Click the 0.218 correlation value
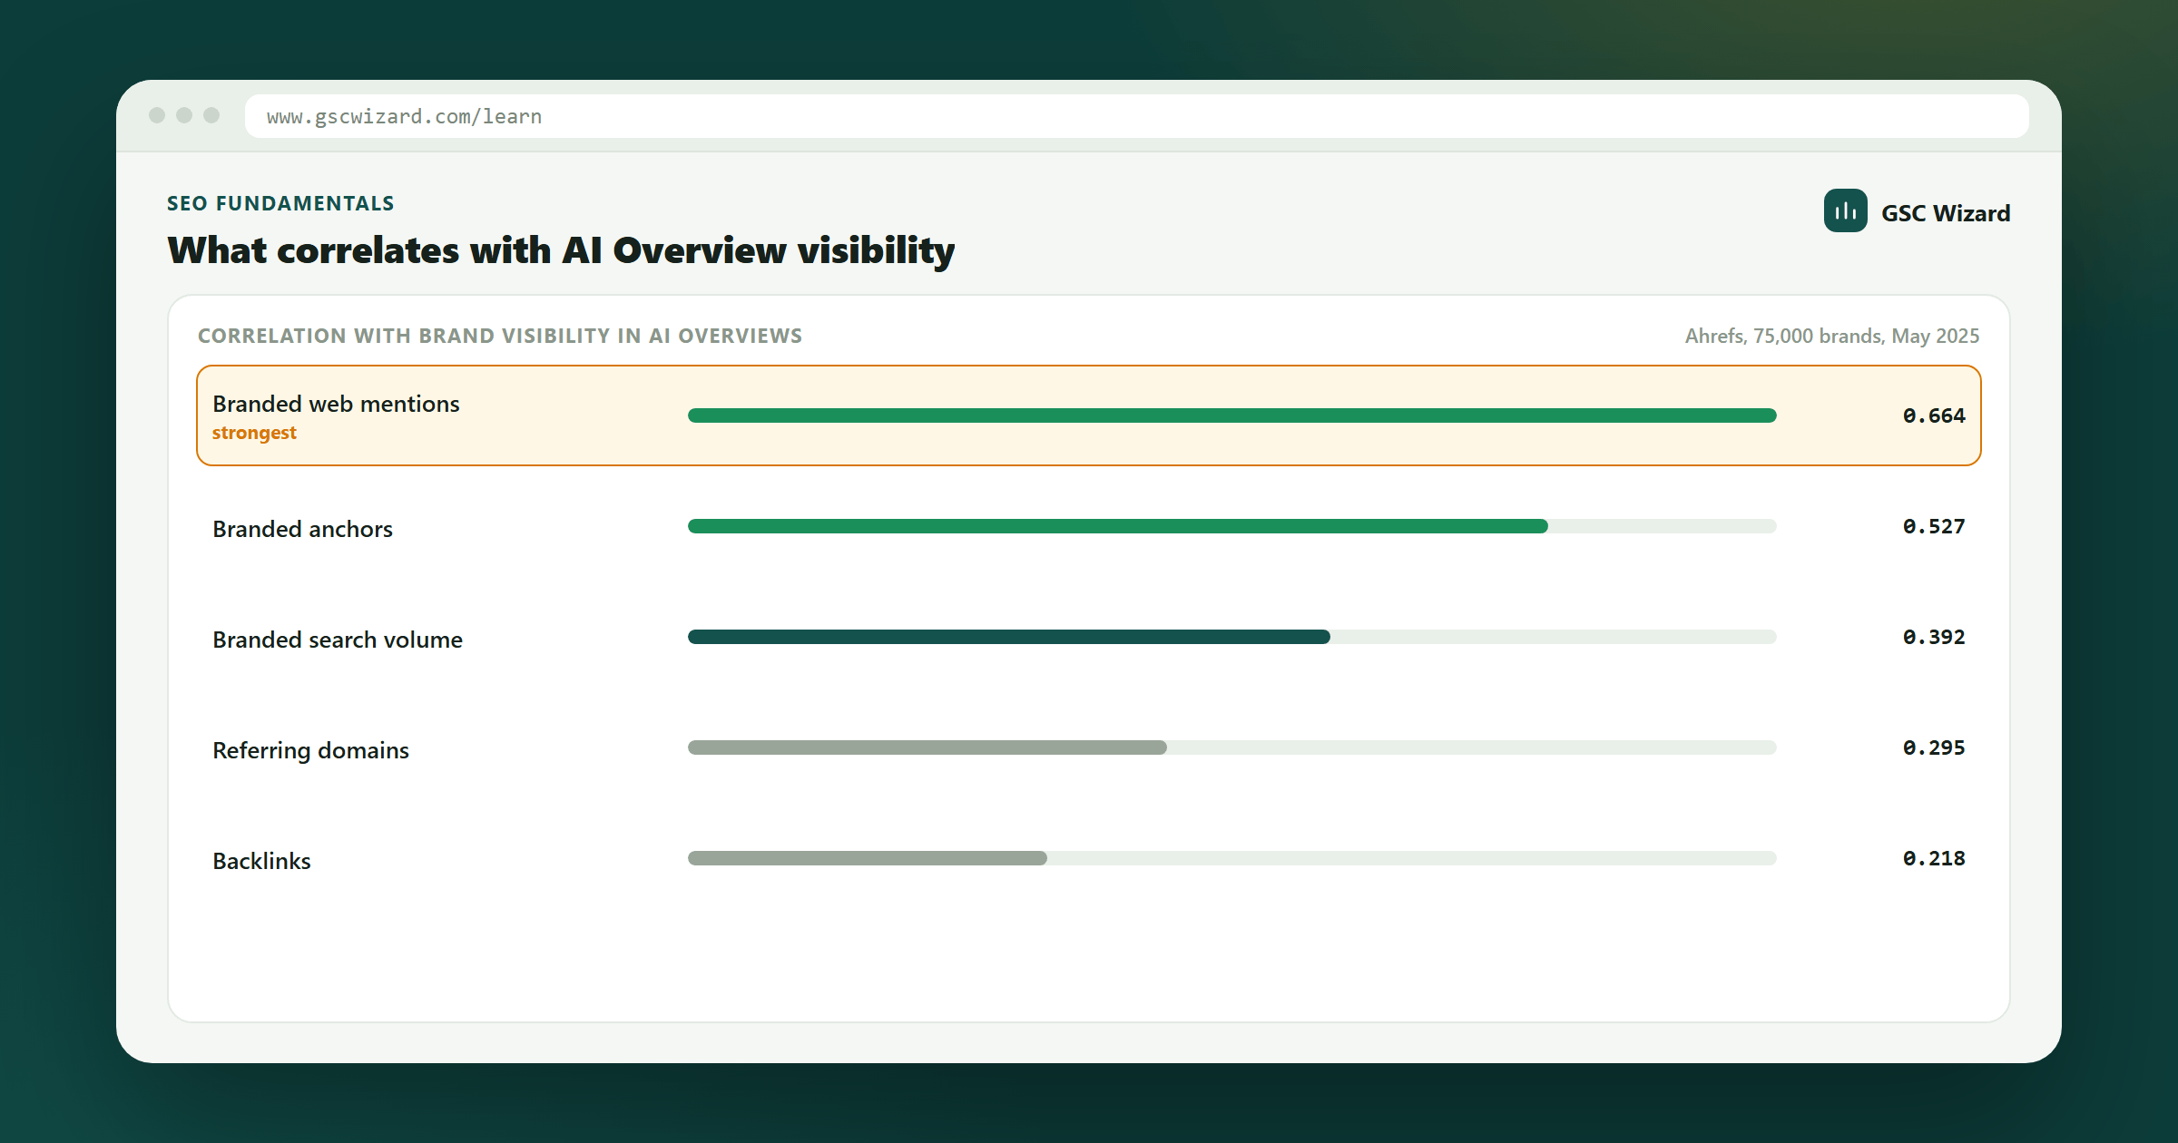This screenshot has width=2178, height=1143. click(1934, 858)
